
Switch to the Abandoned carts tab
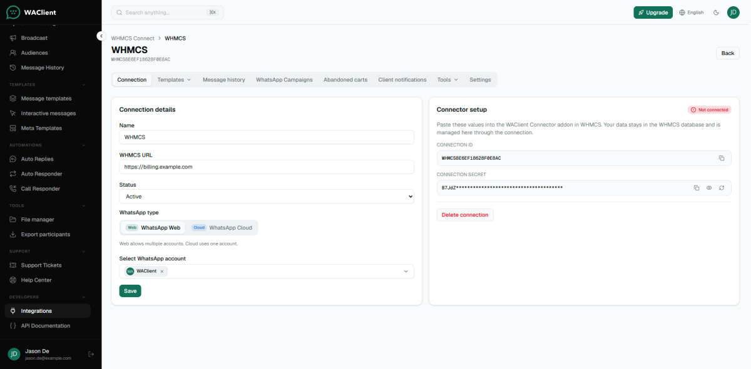click(x=345, y=80)
